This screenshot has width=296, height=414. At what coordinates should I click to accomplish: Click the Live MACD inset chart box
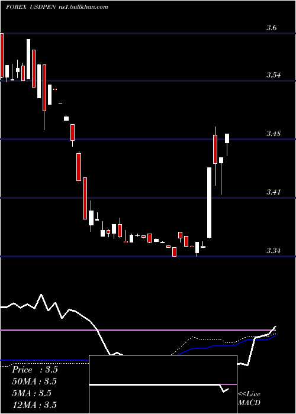[163, 384]
